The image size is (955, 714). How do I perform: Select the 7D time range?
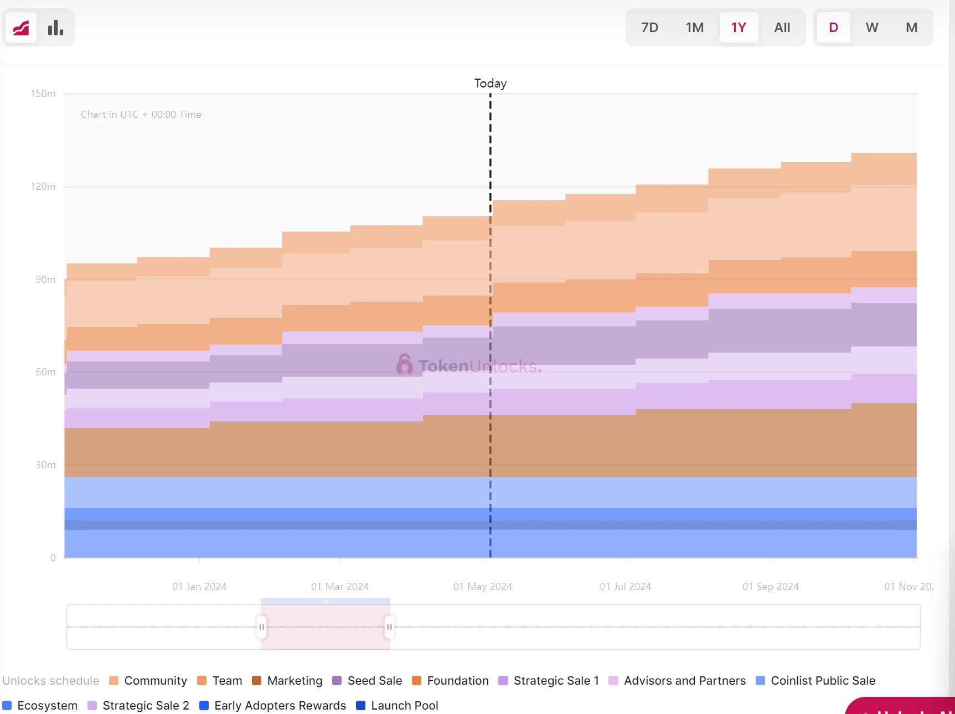coord(649,28)
